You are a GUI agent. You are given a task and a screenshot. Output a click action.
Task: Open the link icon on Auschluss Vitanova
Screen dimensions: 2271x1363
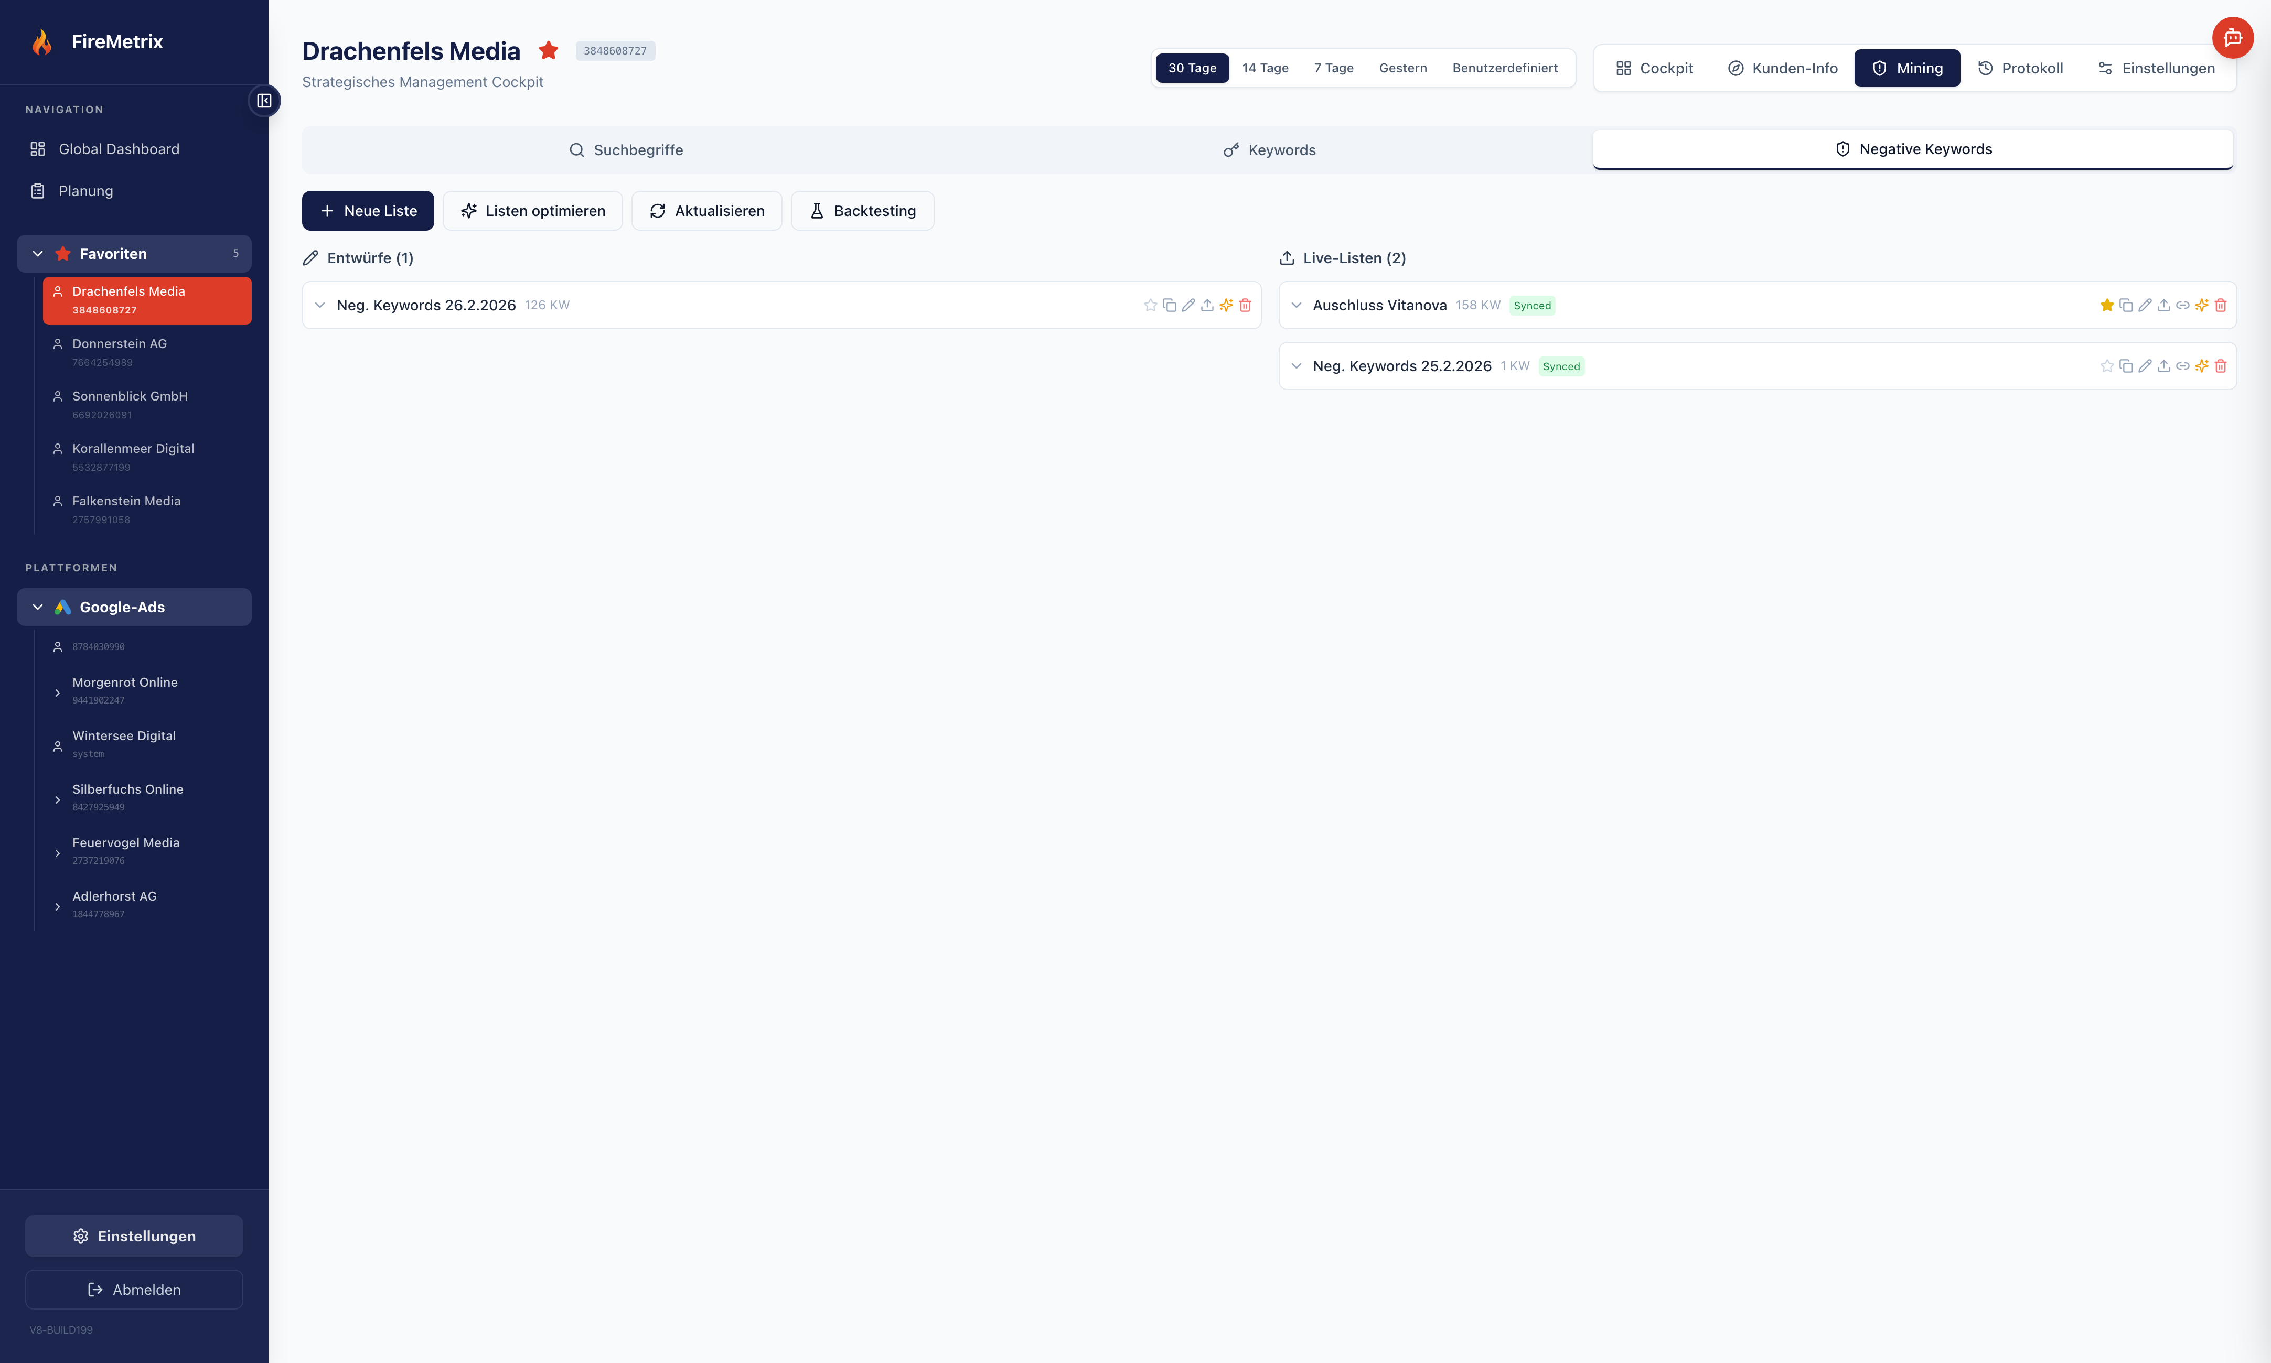pyautogui.click(x=2183, y=304)
